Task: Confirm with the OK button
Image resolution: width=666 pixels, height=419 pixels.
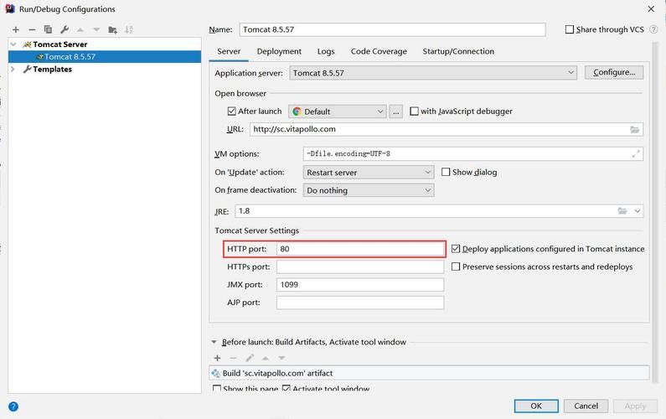Action: 536,406
